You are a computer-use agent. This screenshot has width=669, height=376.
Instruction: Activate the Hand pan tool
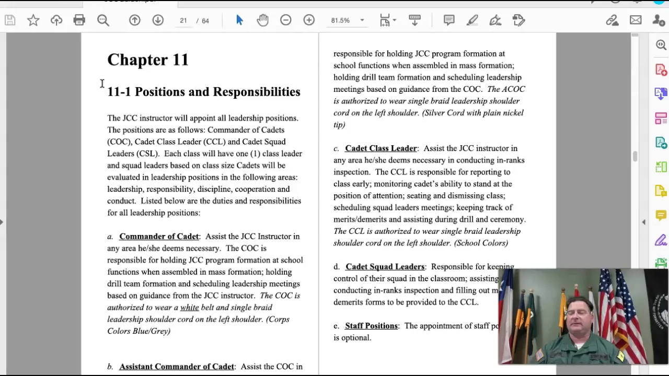[262, 20]
